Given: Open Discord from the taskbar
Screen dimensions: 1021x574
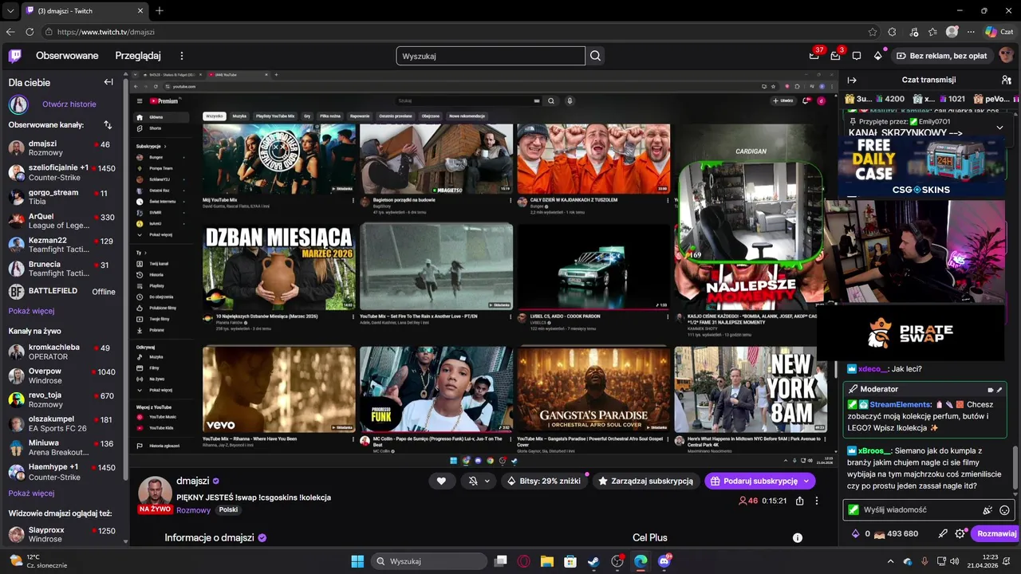Looking at the screenshot, I should pos(664,561).
